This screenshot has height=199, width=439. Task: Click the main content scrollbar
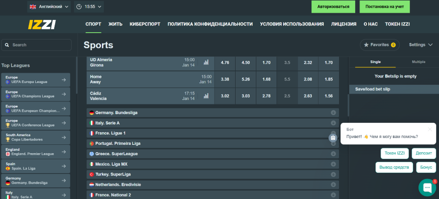pyautogui.click(x=348, y=105)
